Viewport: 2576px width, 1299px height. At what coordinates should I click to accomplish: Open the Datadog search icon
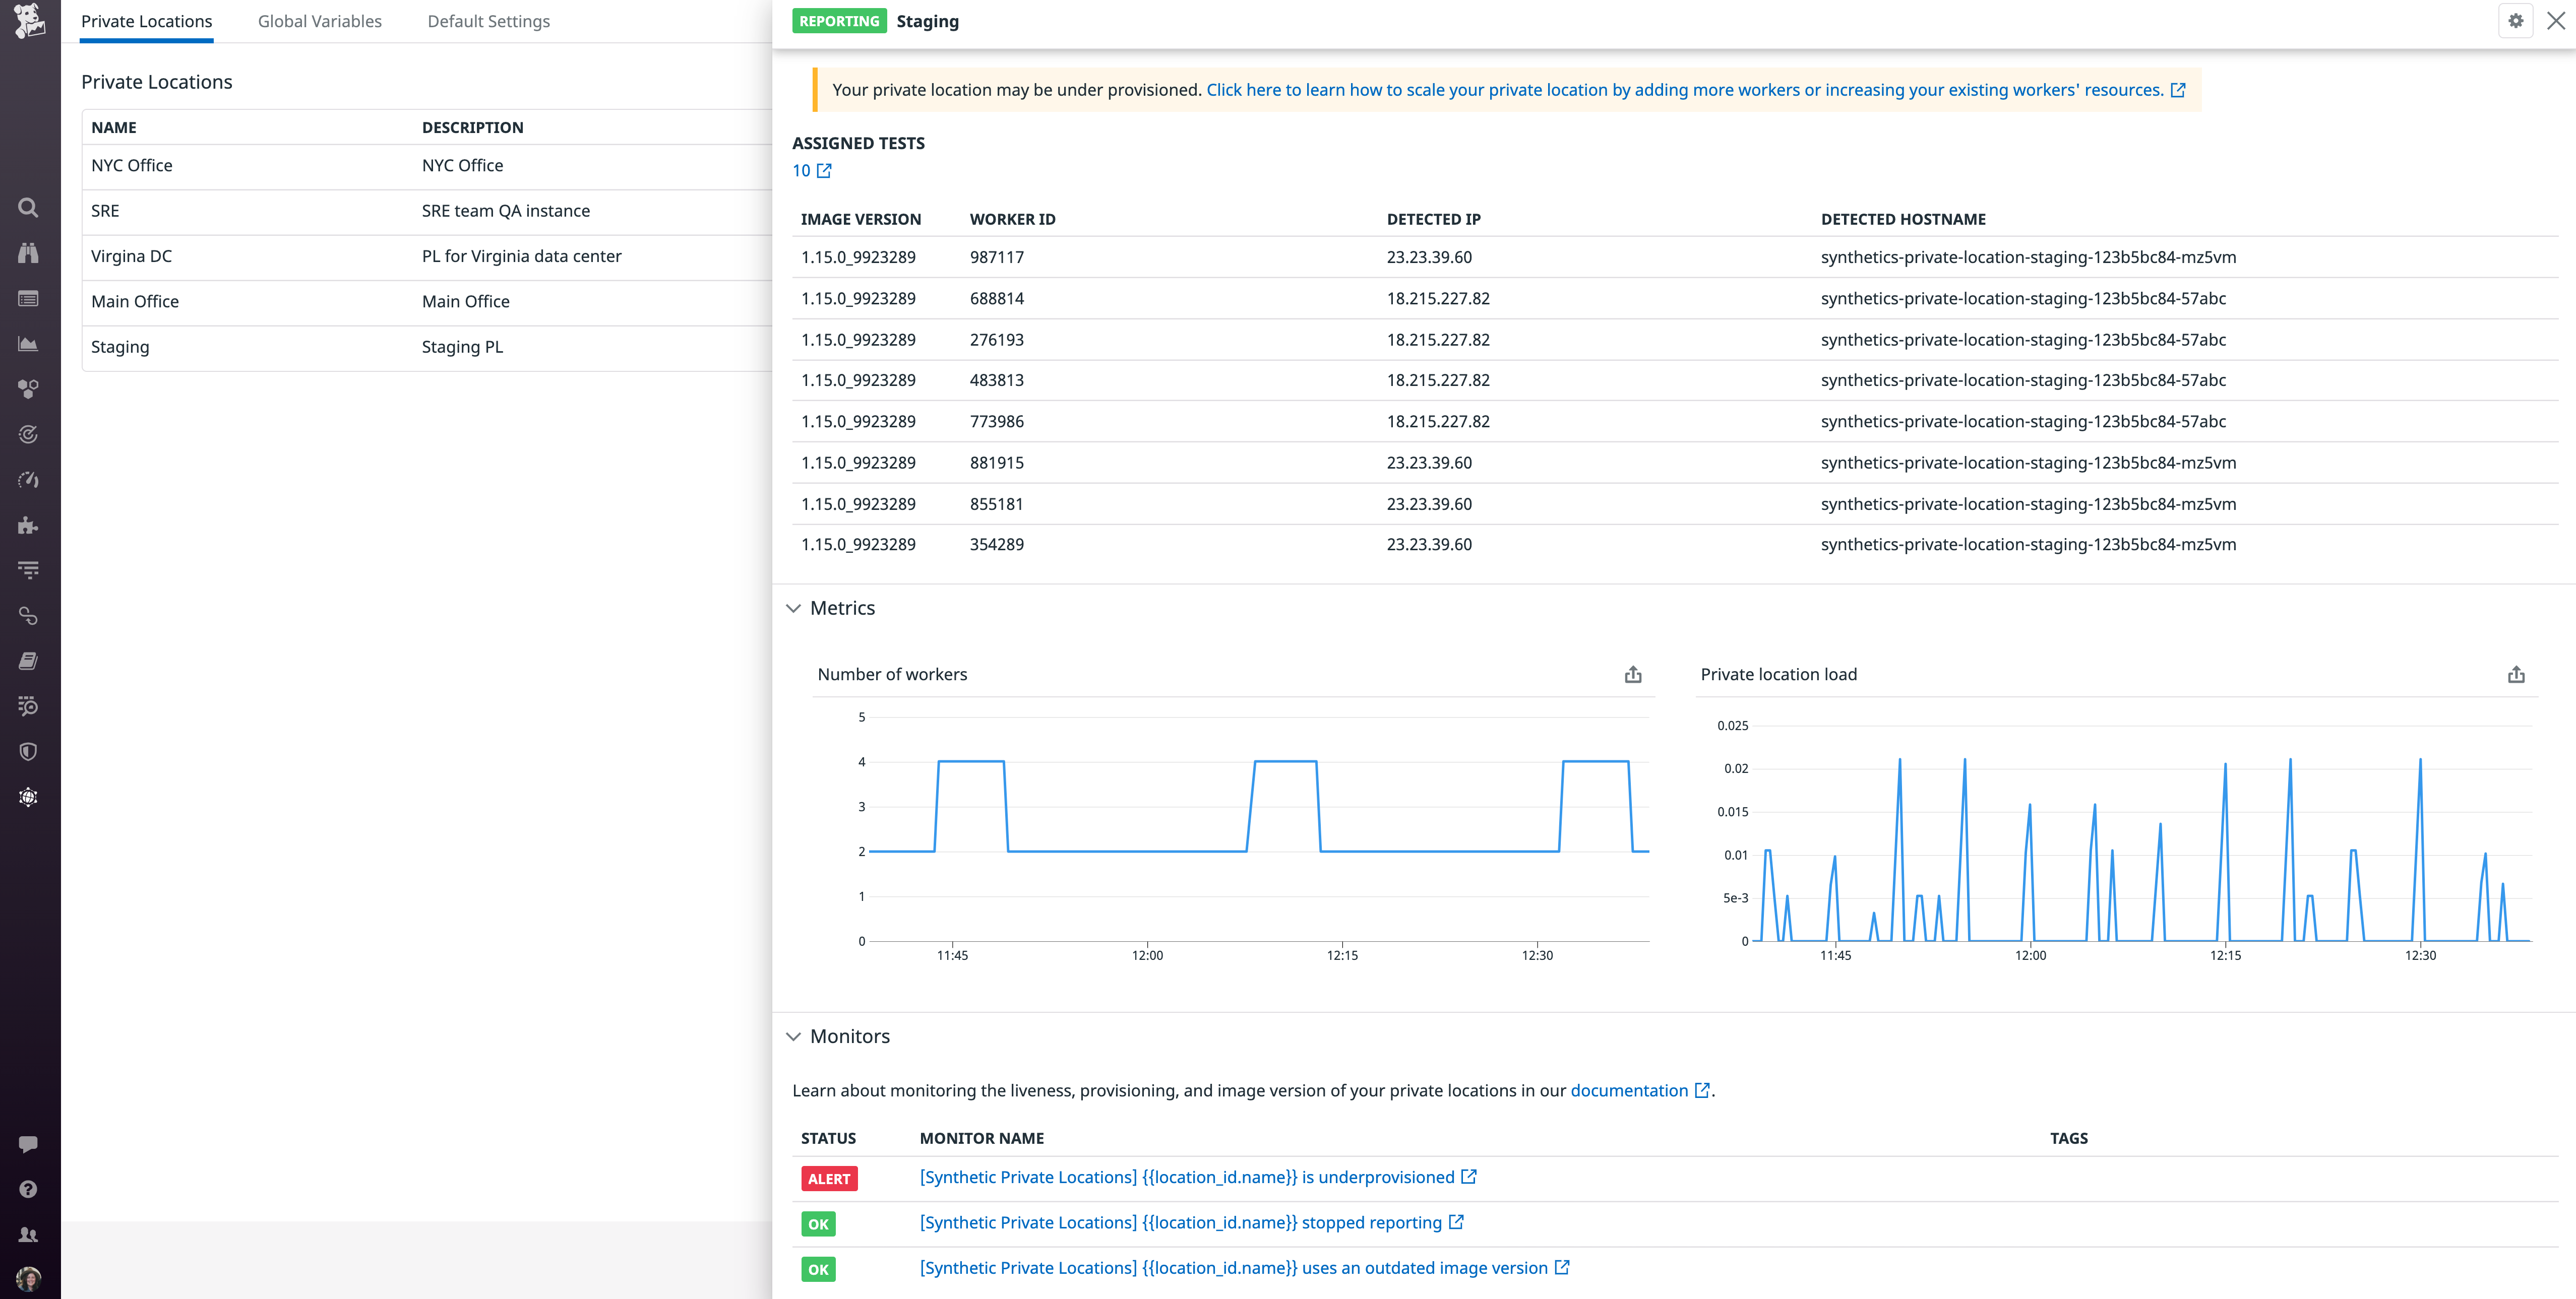pos(28,207)
